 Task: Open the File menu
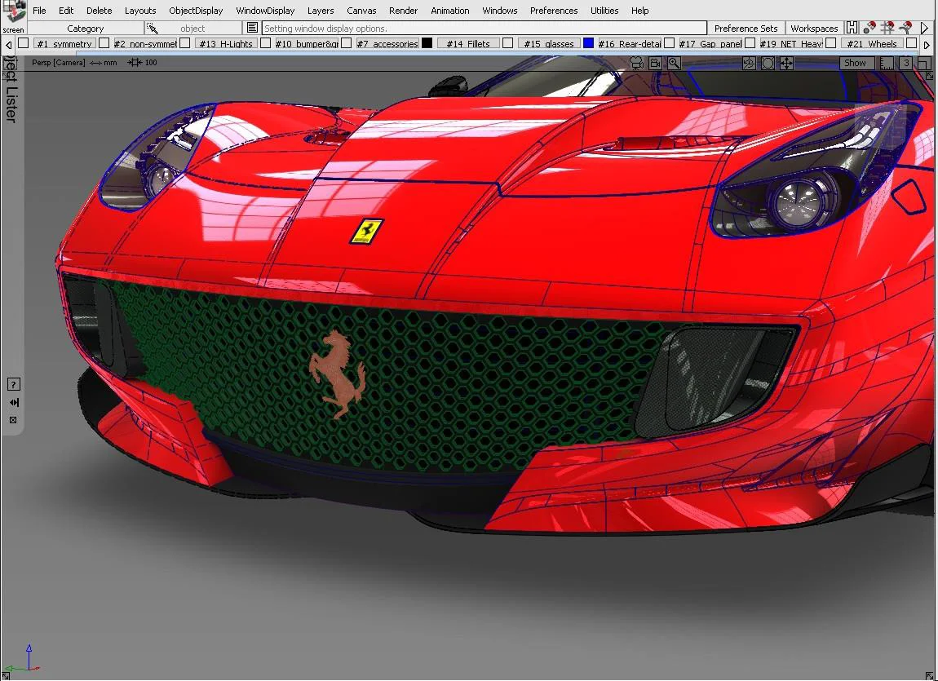click(x=39, y=11)
